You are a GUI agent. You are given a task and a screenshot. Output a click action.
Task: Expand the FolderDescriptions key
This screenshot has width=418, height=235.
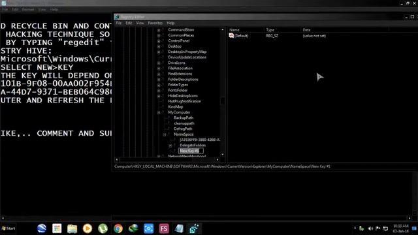159,80
